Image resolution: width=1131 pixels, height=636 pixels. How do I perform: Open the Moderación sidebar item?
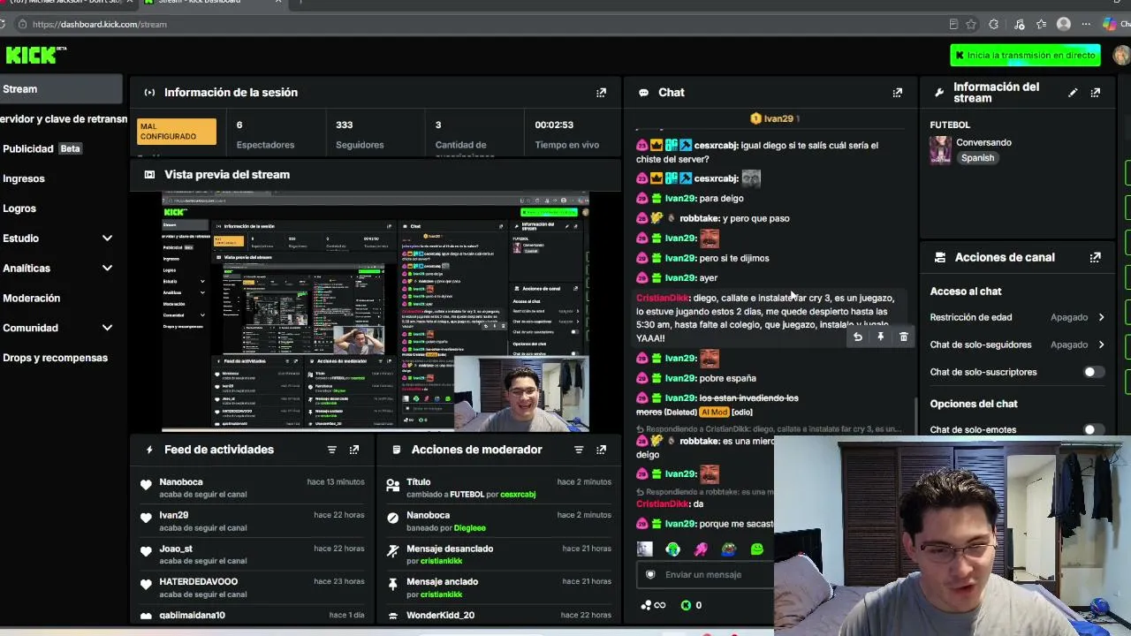[x=32, y=298]
